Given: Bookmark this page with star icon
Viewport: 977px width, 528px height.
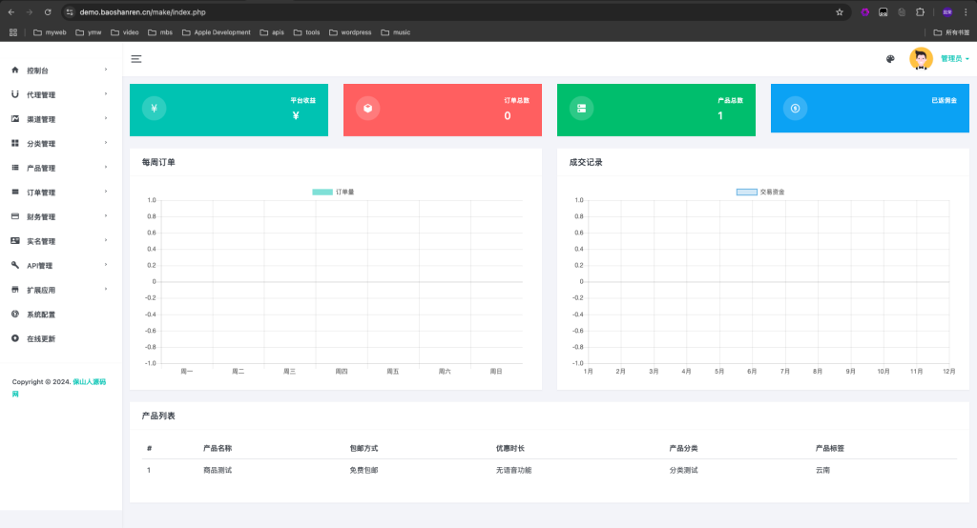Looking at the screenshot, I should coord(840,11).
